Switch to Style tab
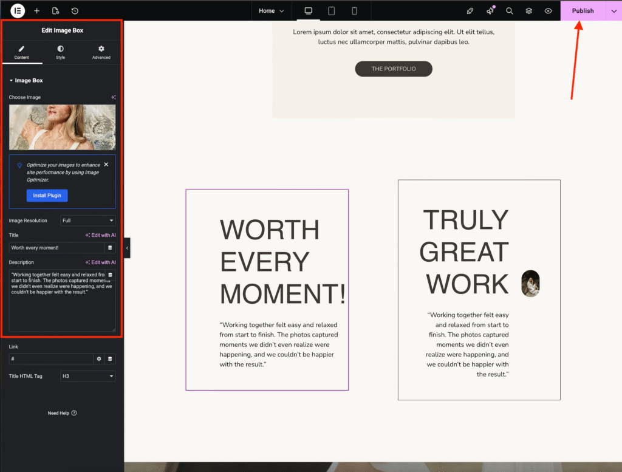 61,52
